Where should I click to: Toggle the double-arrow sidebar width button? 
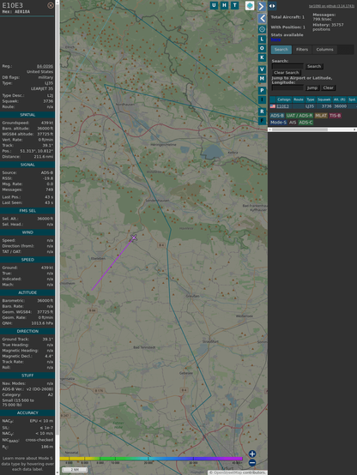tap(272, 6)
